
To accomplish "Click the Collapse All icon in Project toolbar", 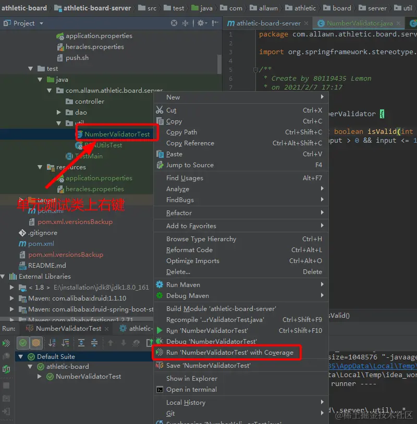I will tap(186, 23).
